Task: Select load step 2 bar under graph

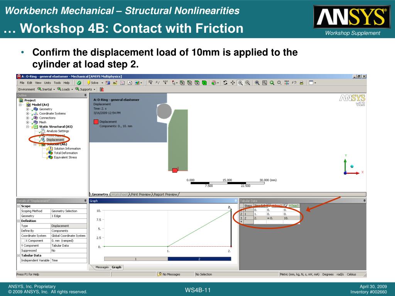Action: (x=199, y=259)
